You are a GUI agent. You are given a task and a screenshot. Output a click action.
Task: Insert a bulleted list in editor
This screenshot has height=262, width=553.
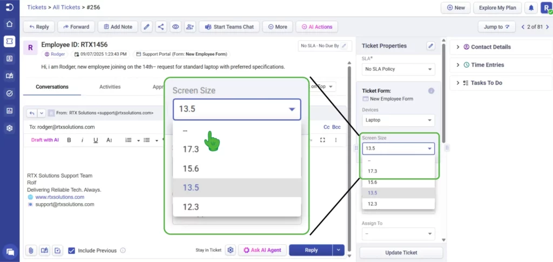(x=147, y=140)
